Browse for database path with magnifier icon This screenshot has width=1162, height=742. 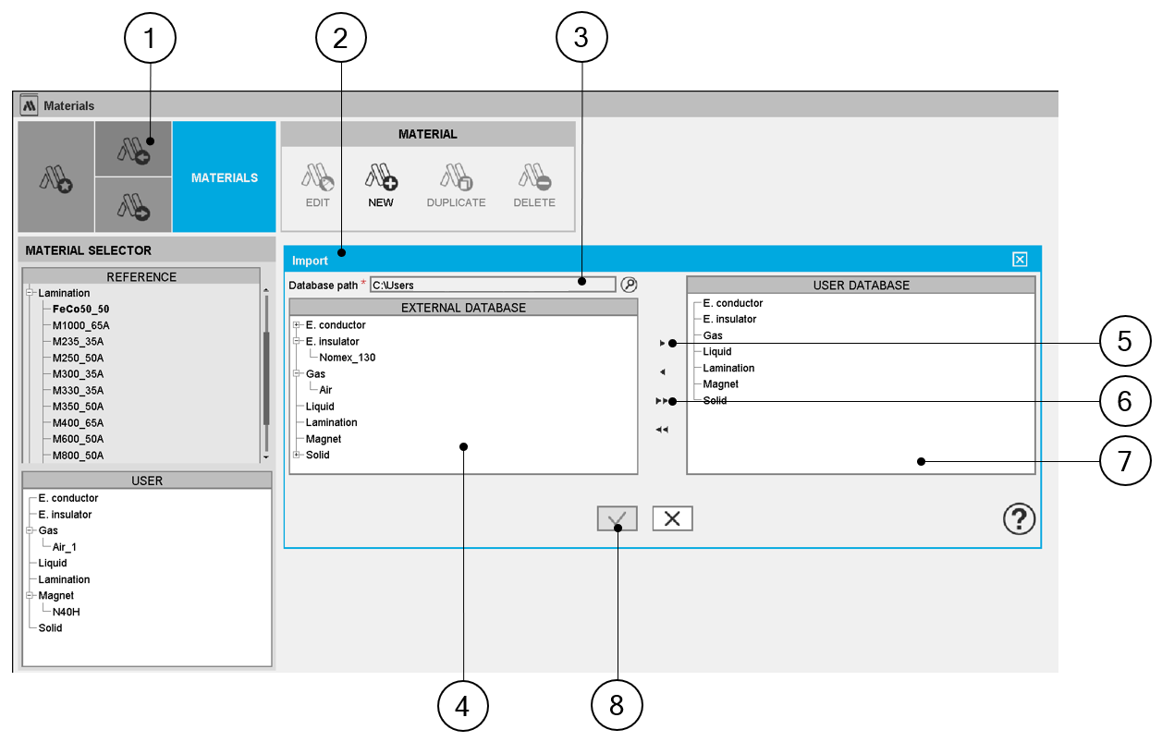[x=629, y=285]
